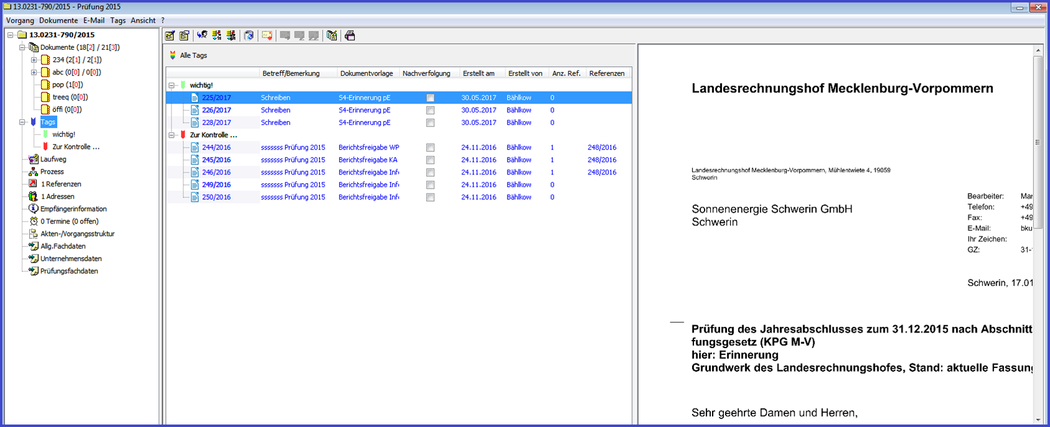This screenshot has height=427, width=1050.
Task: Click the preview pane vertical scrollbar thumb
Action: click(x=1038, y=142)
